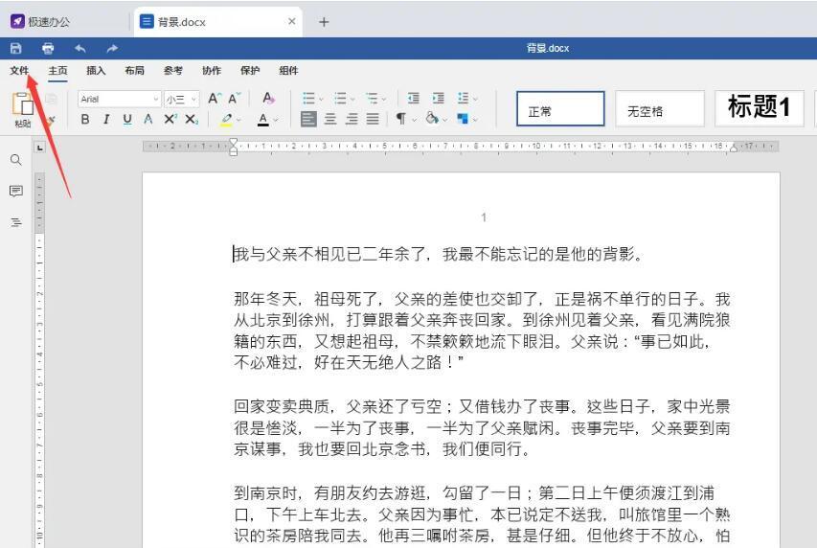Open the Arial font name dropdown

(x=155, y=99)
